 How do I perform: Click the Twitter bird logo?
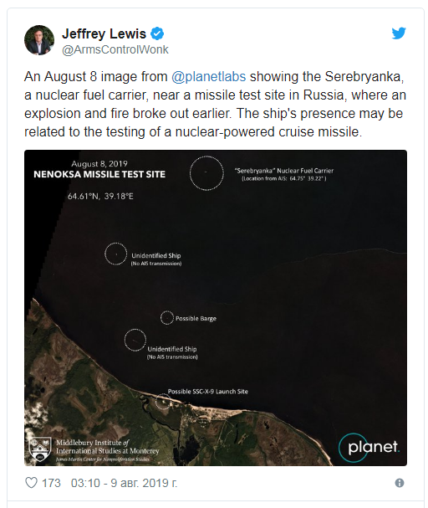tap(399, 33)
